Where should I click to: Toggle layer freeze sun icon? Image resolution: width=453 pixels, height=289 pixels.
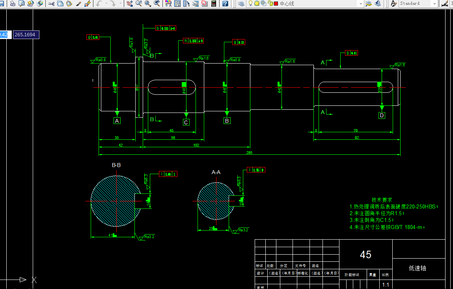pyautogui.click(x=257, y=4)
